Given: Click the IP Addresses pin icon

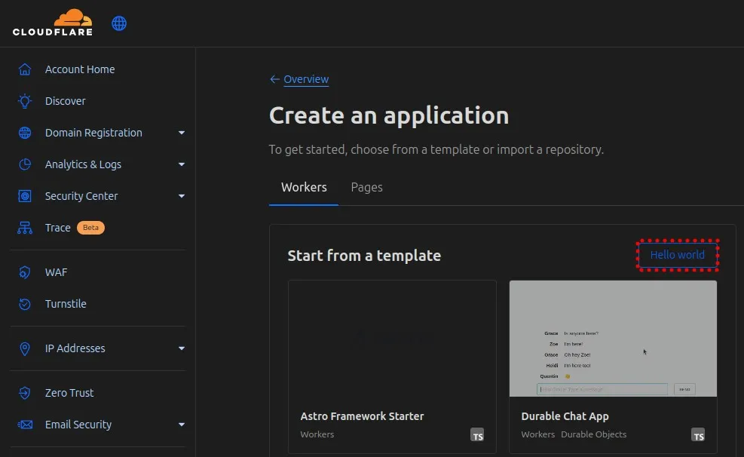Looking at the screenshot, I should tap(25, 348).
